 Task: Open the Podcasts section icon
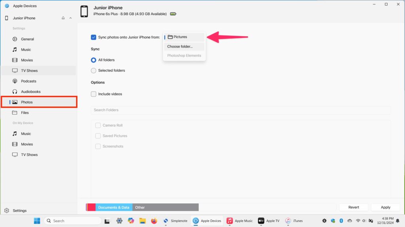pyautogui.click(x=15, y=81)
